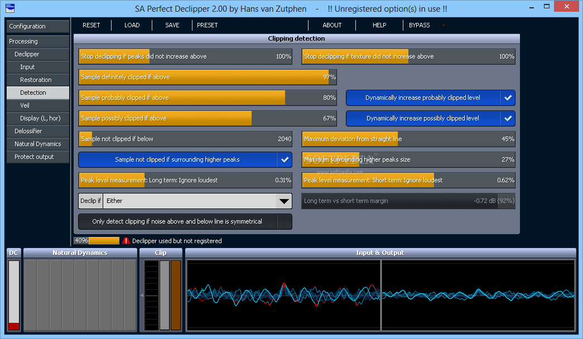Click 'Declipper used but not registered' text
This screenshot has width=583, height=339.
coord(177,241)
